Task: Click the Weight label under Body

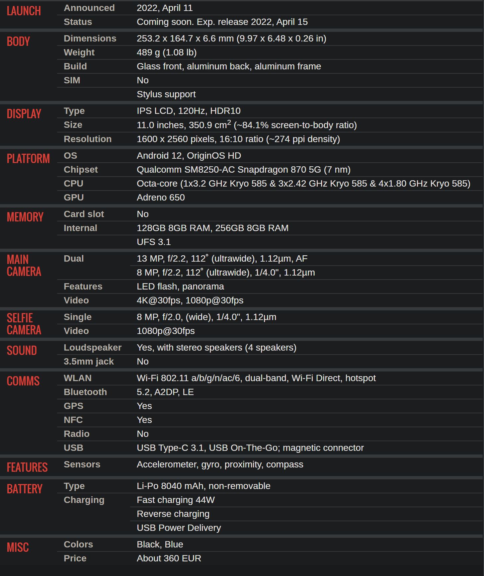Action: click(x=79, y=52)
